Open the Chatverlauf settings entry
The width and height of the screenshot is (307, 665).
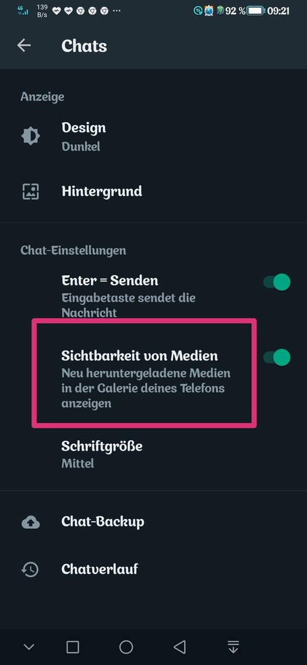click(x=154, y=569)
